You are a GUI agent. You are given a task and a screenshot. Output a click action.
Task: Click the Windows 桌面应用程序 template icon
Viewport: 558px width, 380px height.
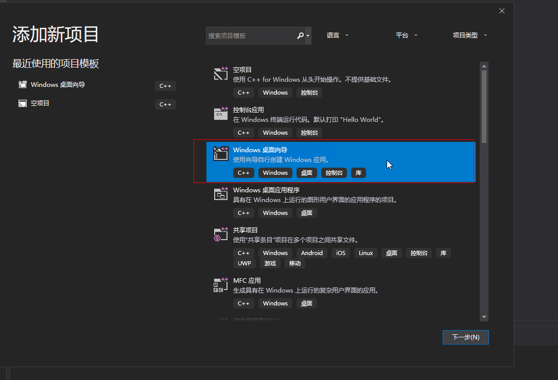pyautogui.click(x=221, y=194)
